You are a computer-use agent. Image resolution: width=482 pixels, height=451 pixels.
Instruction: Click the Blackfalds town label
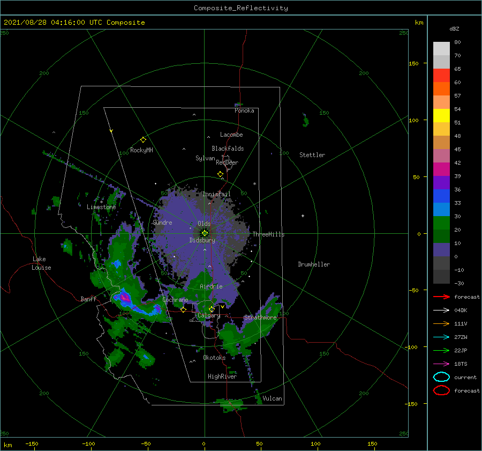(228, 149)
